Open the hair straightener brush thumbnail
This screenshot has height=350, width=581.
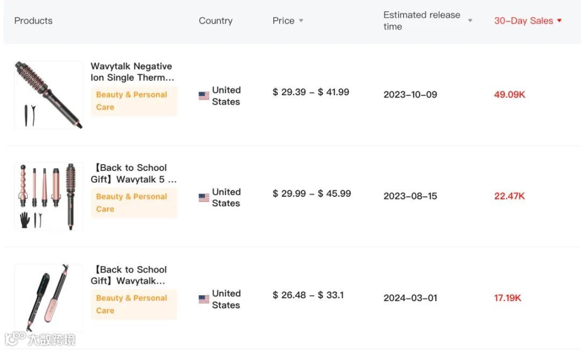[49, 298]
